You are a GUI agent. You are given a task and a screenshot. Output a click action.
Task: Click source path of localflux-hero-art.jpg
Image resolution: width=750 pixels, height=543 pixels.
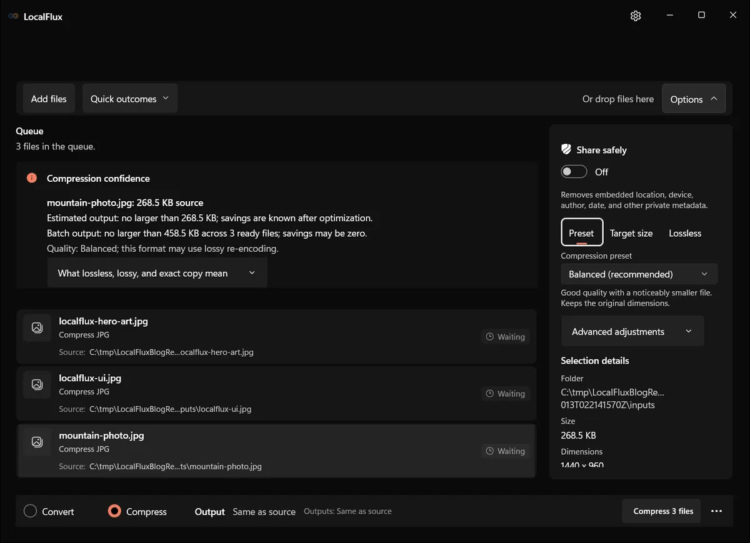point(171,352)
